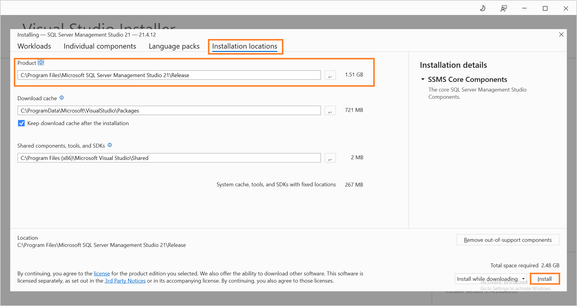The height and width of the screenshot is (306, 577).
Task: Click the Install button
Action: 545,279
